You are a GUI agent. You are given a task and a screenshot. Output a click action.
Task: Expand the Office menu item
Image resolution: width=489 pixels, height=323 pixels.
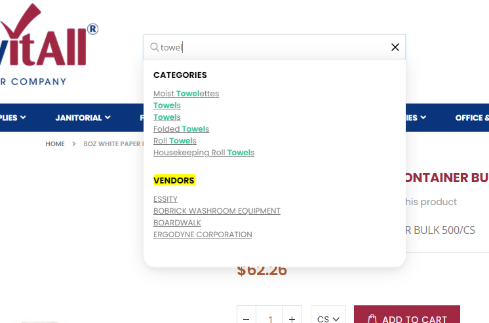(x=472, y=117)
